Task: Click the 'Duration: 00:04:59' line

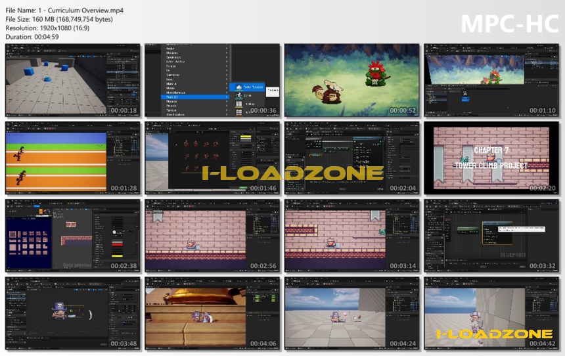Action: coord(32,37)
